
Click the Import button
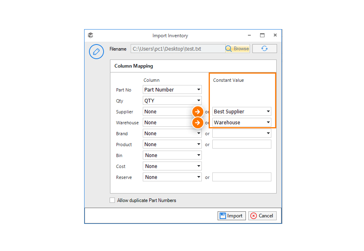pos(231,216)
